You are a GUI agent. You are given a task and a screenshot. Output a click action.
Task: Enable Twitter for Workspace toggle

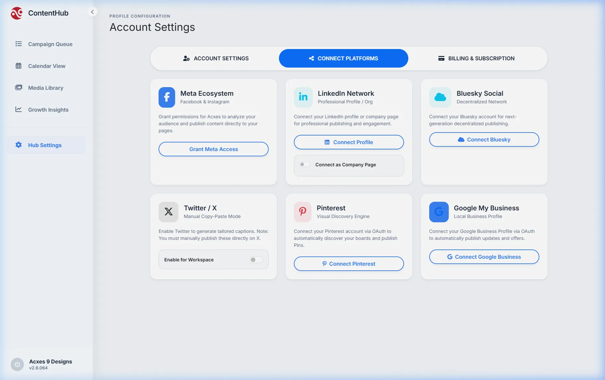tap(256, 260)
